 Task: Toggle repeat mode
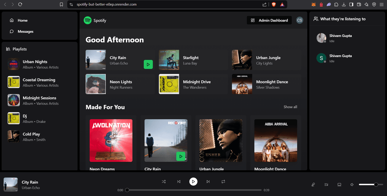[223, 181]
